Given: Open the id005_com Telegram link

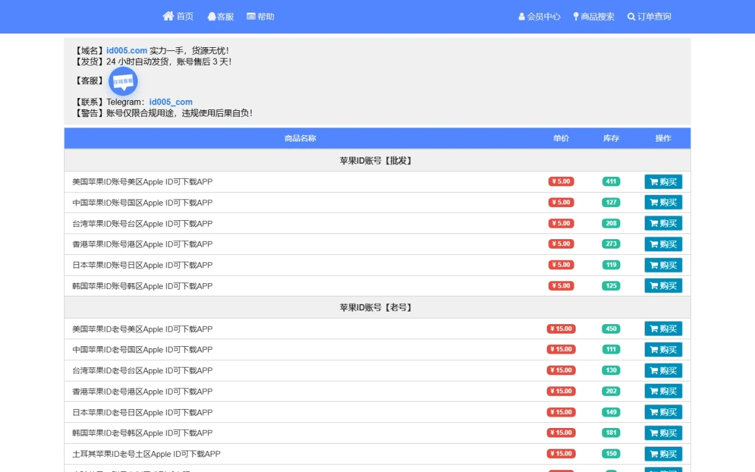Looking at the screenshot, I should pyautogui.click(x=171, y=102).
